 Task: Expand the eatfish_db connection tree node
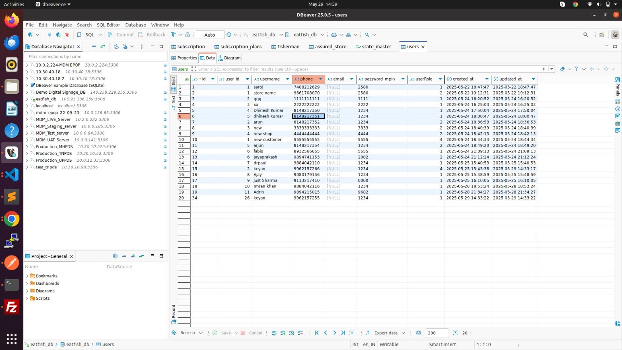[x=27, y=99]
